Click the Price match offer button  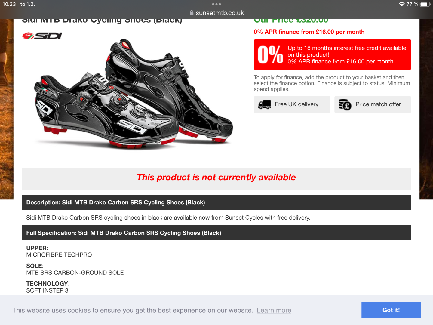tap(373, 104)
